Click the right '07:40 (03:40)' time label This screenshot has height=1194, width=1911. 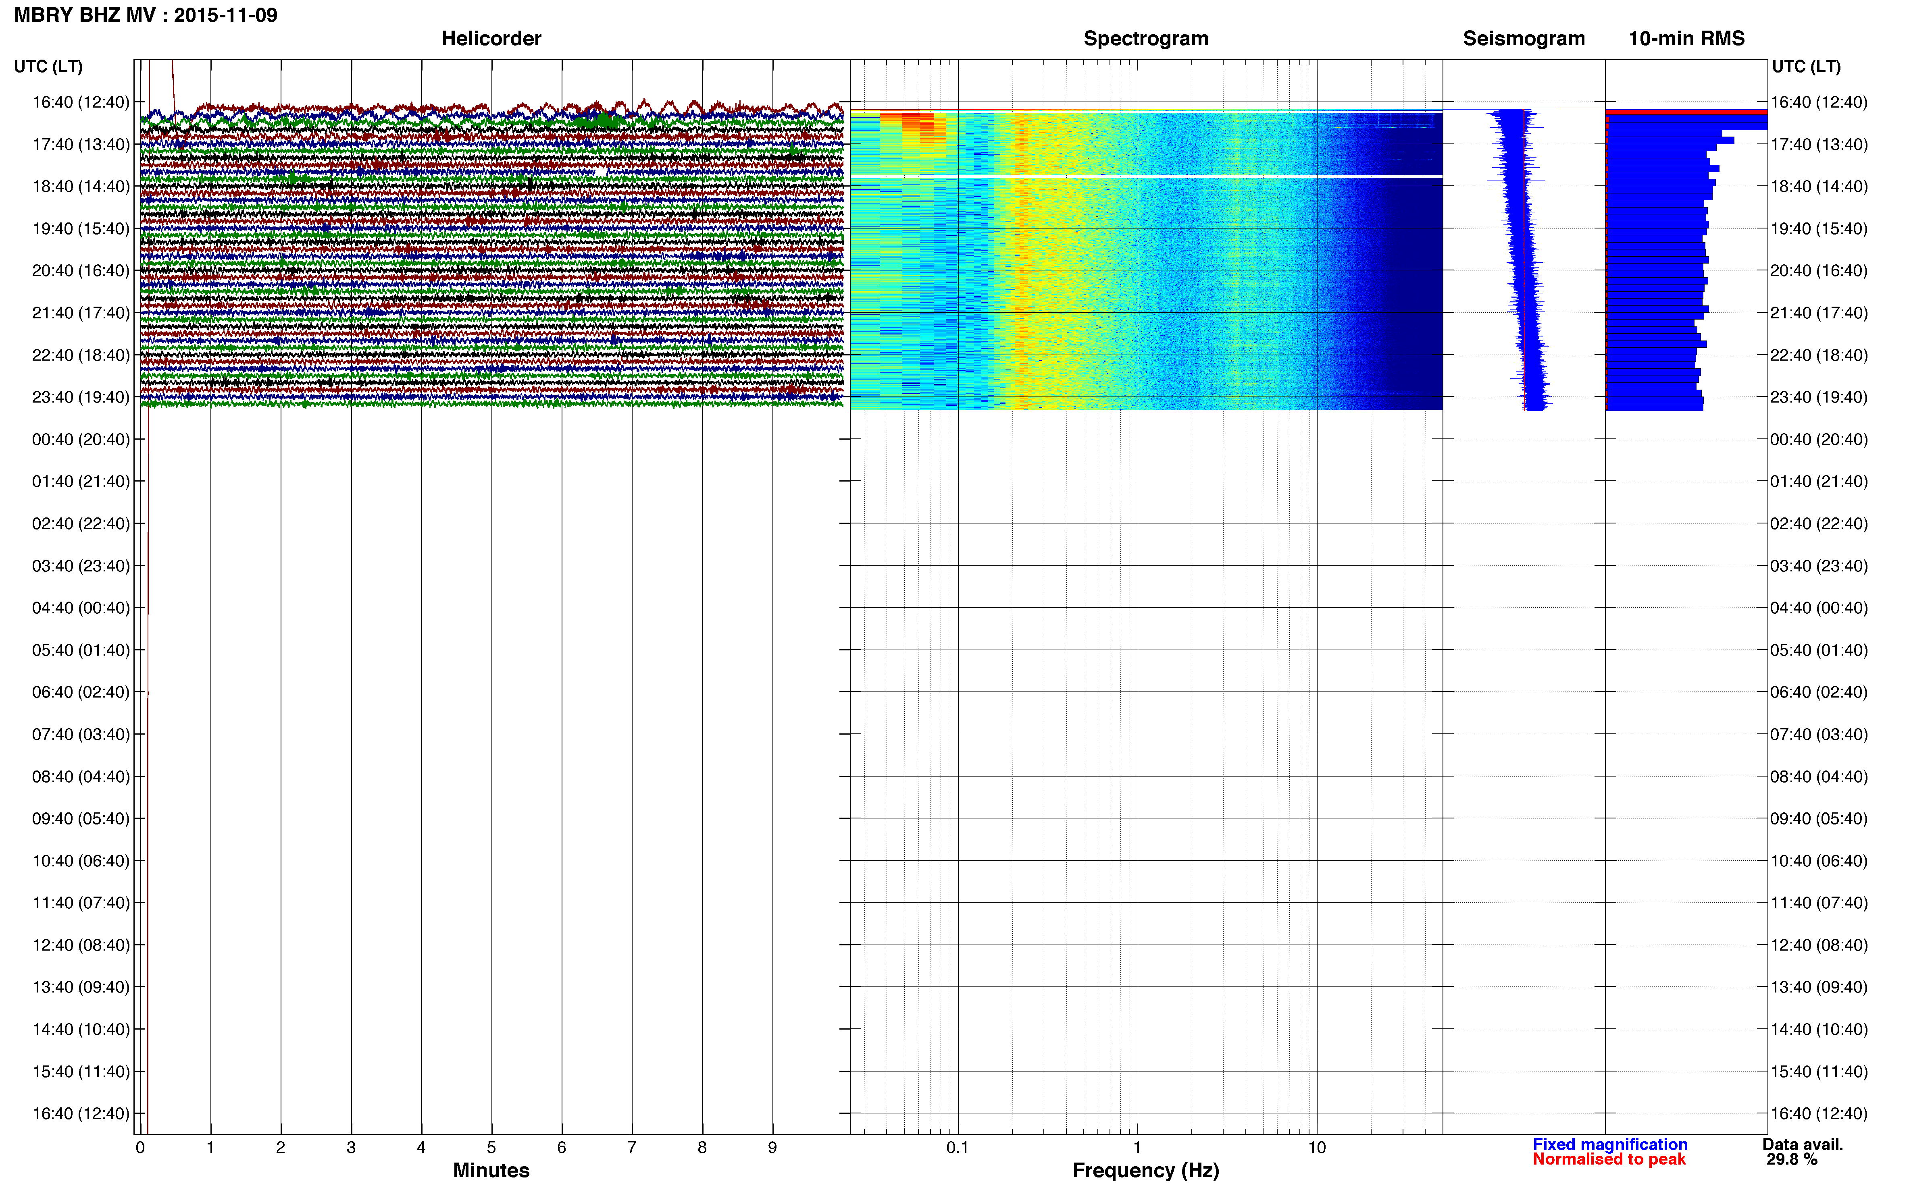tap(1819, 734)
